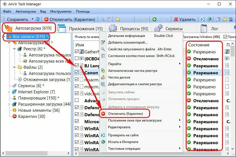This screenshot has width=236, height=157.
Task: Uncheck the GatherN row checkbox
Action: 77,51
